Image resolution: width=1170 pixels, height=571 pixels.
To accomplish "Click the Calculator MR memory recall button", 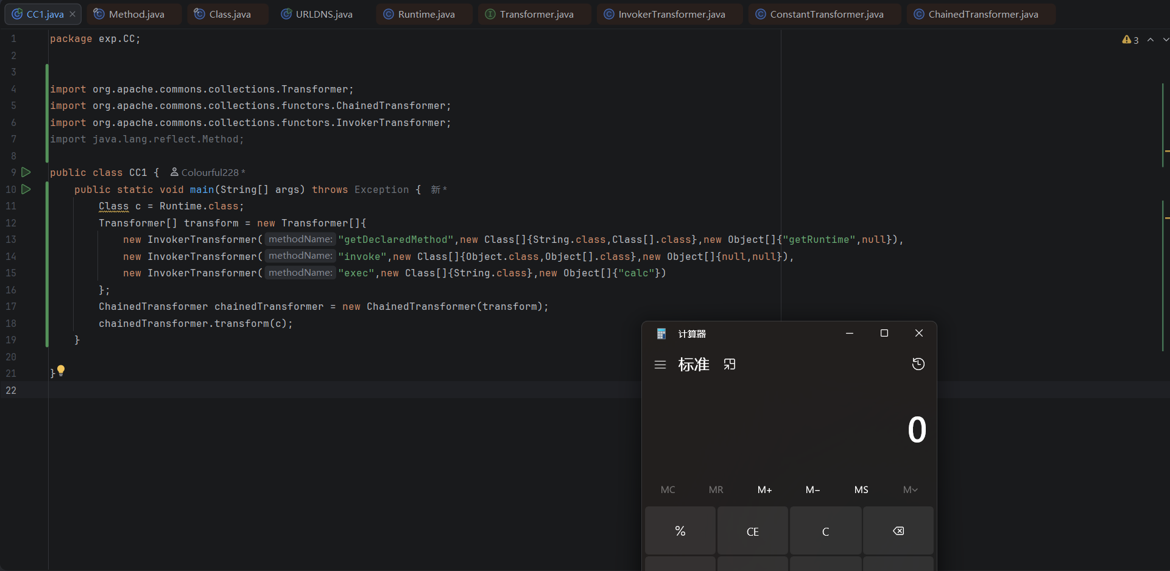I will (x=716, y=489).
